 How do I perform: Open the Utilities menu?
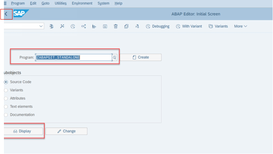coord(61,3)
